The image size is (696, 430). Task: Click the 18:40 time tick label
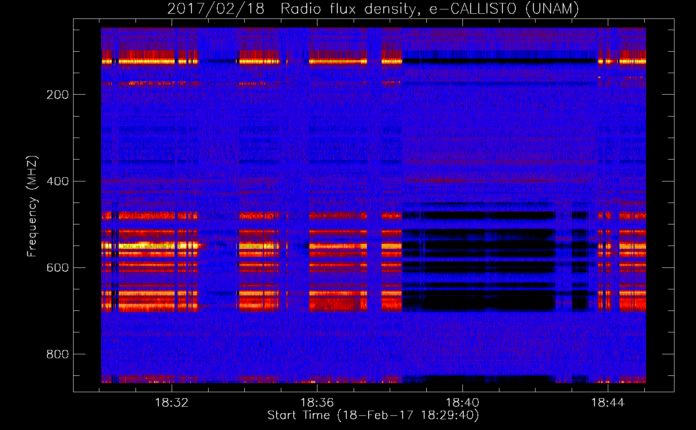tap(462, 403)
